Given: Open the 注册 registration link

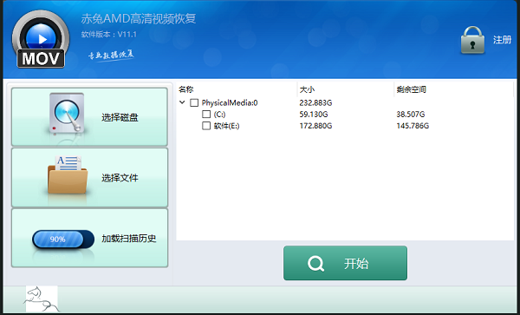Looking at the screenshot, I should point(502,40).
